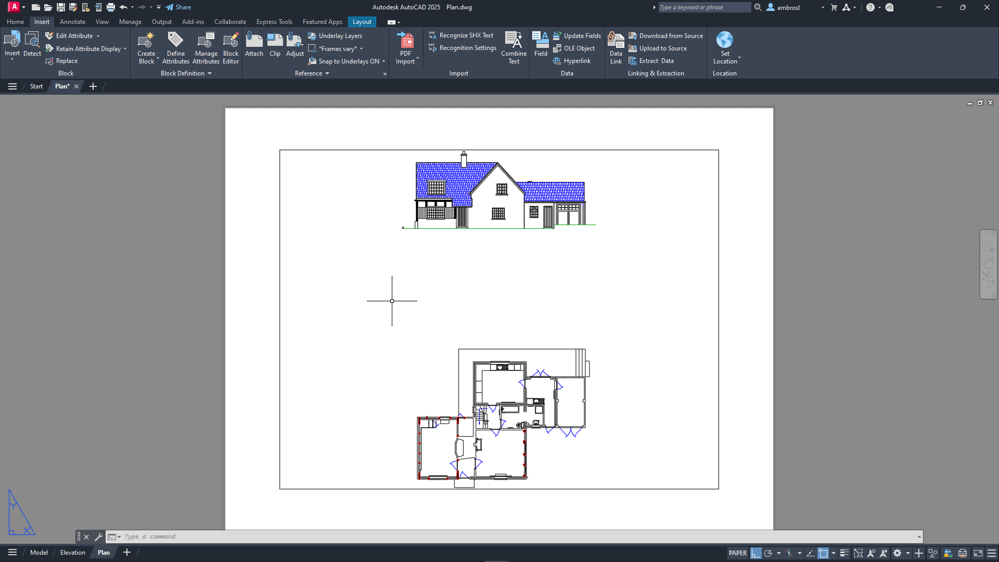Open the Elevation layout tab
Screen dimensions: 999x562
(x=72, y=553)
